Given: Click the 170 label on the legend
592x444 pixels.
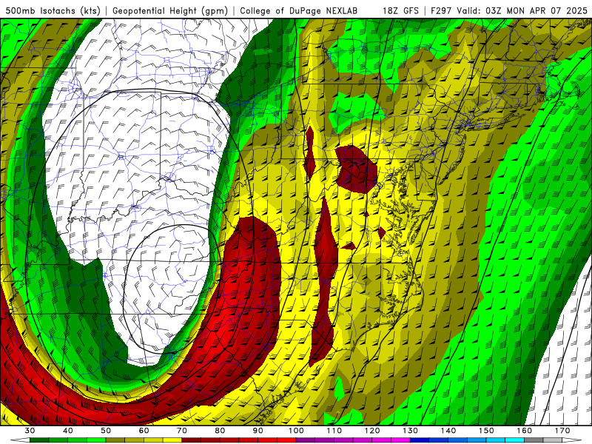Looking at the screenshot, I should (x=562, y=431).
